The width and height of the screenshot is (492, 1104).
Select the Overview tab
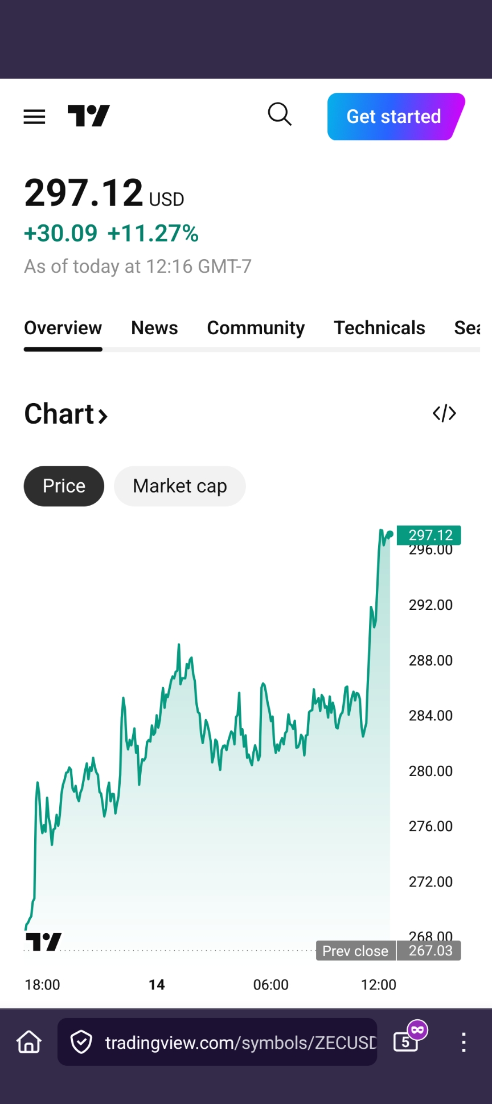[x=63, y=328]
